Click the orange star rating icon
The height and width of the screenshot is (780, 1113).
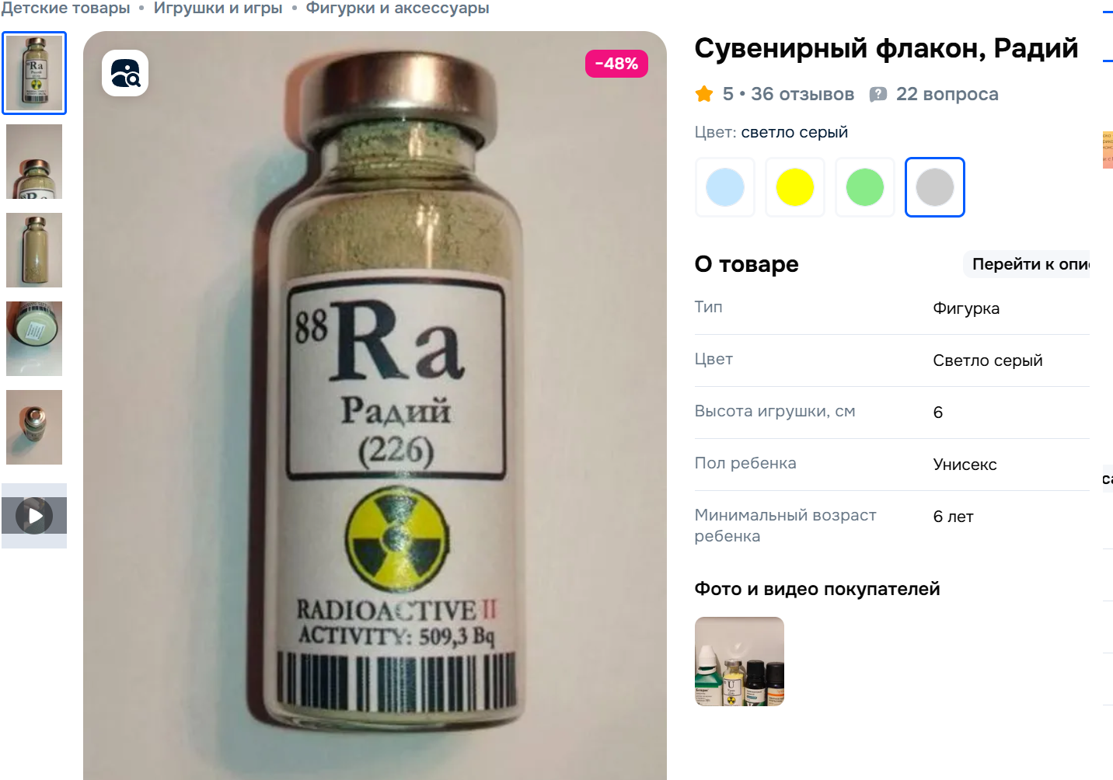704,94
